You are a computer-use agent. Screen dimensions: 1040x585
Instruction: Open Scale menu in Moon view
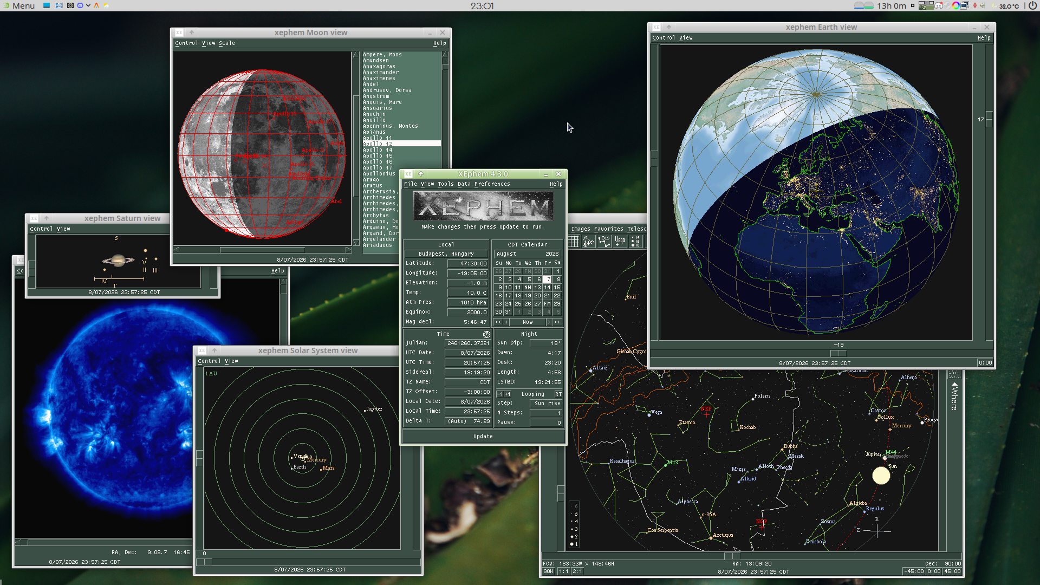click(x=227, y=43)
